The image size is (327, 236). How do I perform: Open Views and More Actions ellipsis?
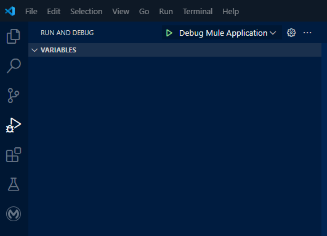pos(307,33)
